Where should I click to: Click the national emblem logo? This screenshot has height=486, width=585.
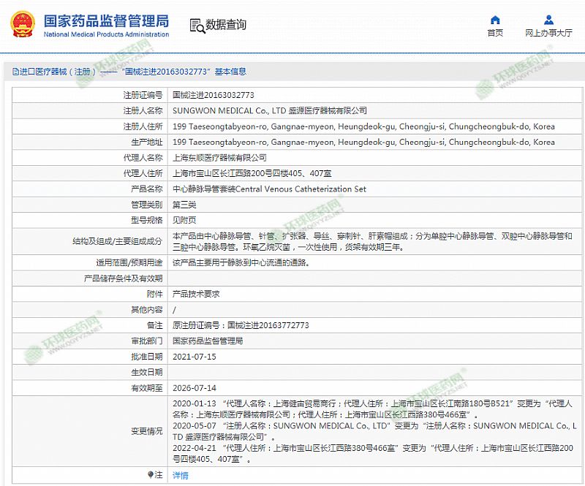pos(23,24)
